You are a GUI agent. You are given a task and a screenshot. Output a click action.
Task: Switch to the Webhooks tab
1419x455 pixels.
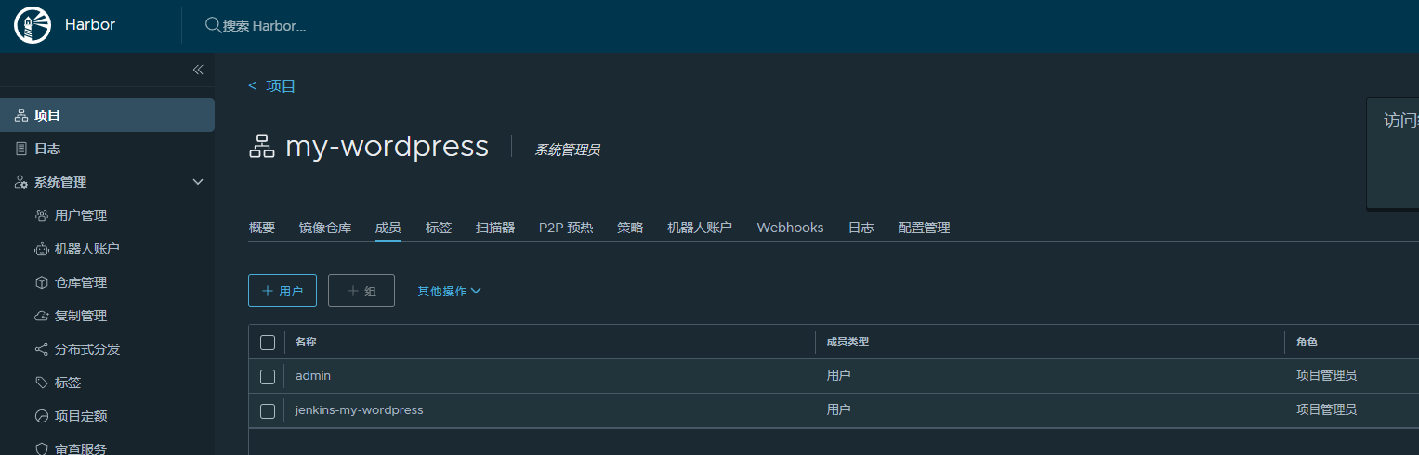pyautogui.click(x=790, y=227)
